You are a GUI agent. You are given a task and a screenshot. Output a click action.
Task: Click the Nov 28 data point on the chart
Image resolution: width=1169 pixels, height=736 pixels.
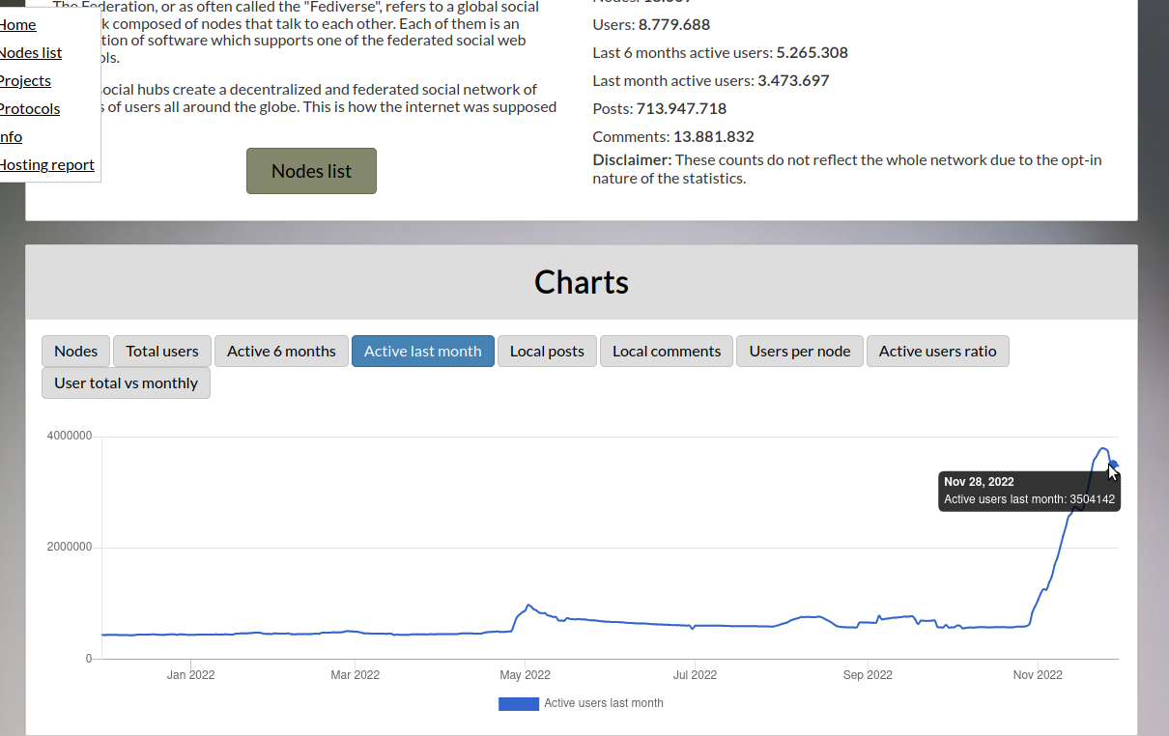(x=1113, y=465)
